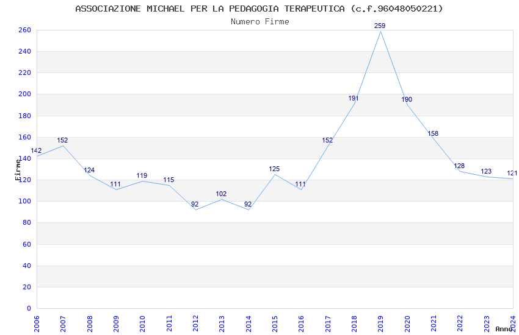The height and width of the screenshot is (335, 519).
Task: Click the y-axis value 240
Action: click(x=24, y=52)
